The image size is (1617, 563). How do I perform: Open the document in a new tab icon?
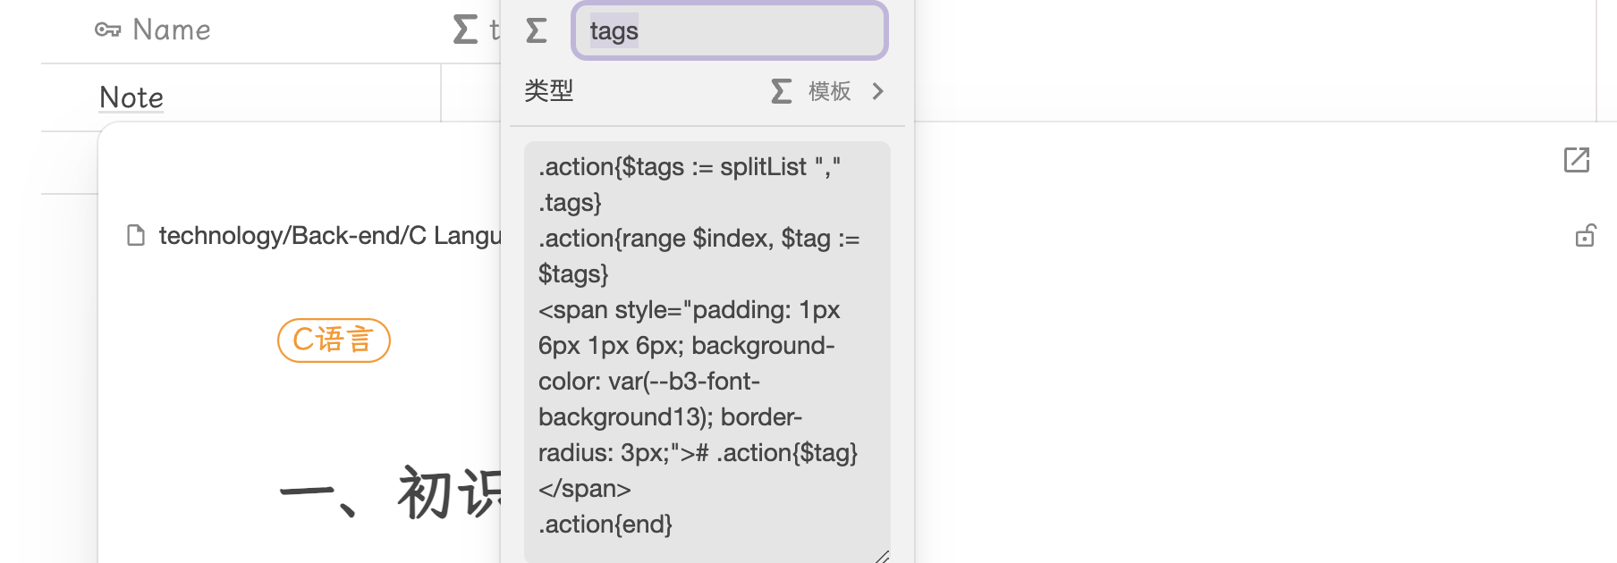point(1576,160)
